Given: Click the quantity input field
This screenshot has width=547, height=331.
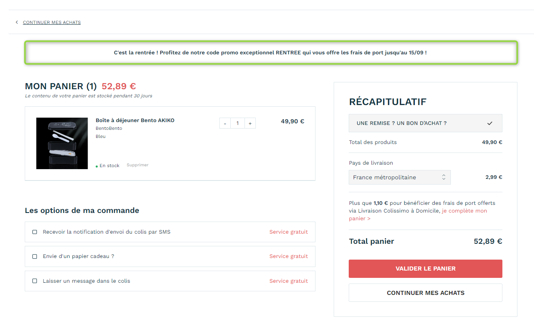Looking at the screenshot, I should [238, 123].
